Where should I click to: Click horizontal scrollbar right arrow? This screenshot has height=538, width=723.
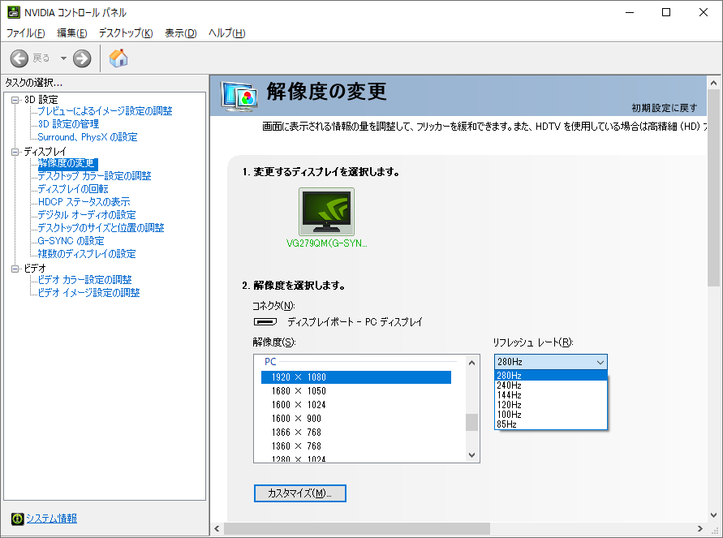click(700, 529)
